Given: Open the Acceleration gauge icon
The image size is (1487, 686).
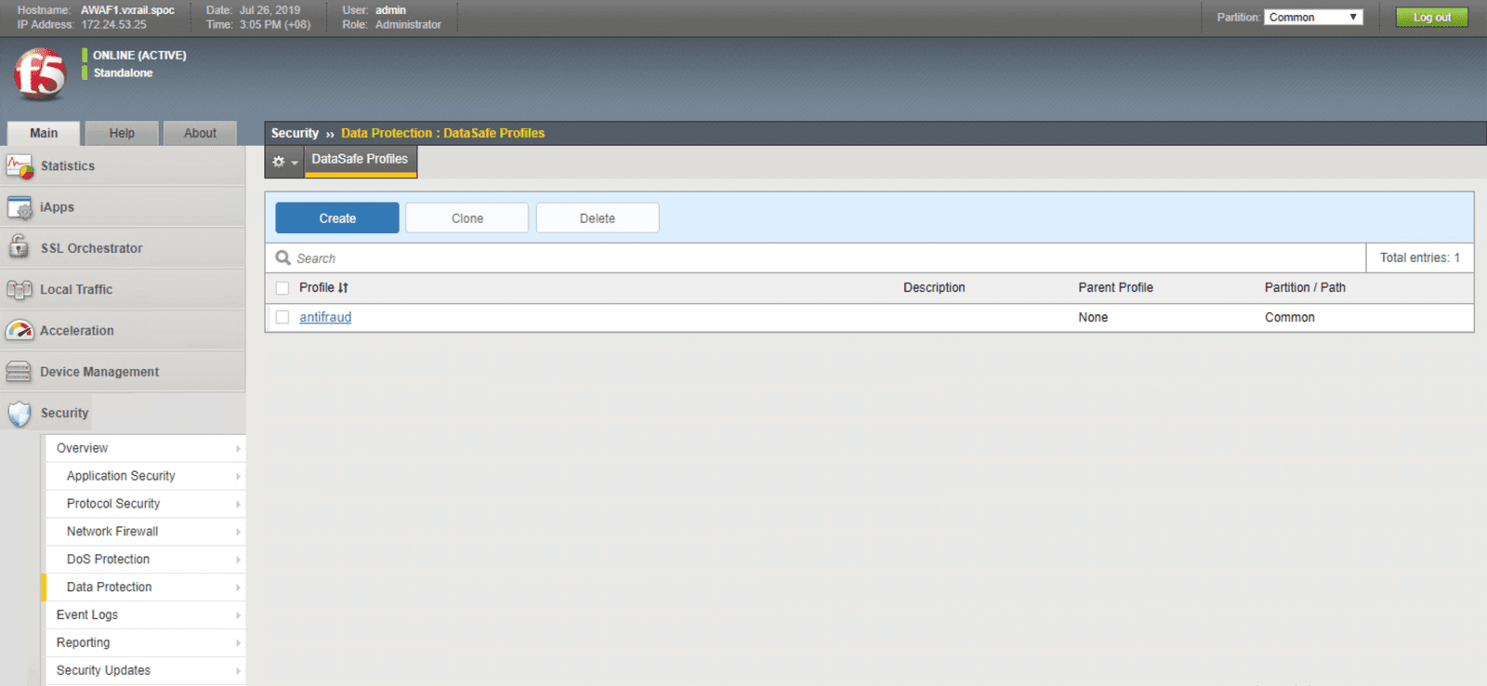Looking at the screenshot, I should (x=20, y=330).
